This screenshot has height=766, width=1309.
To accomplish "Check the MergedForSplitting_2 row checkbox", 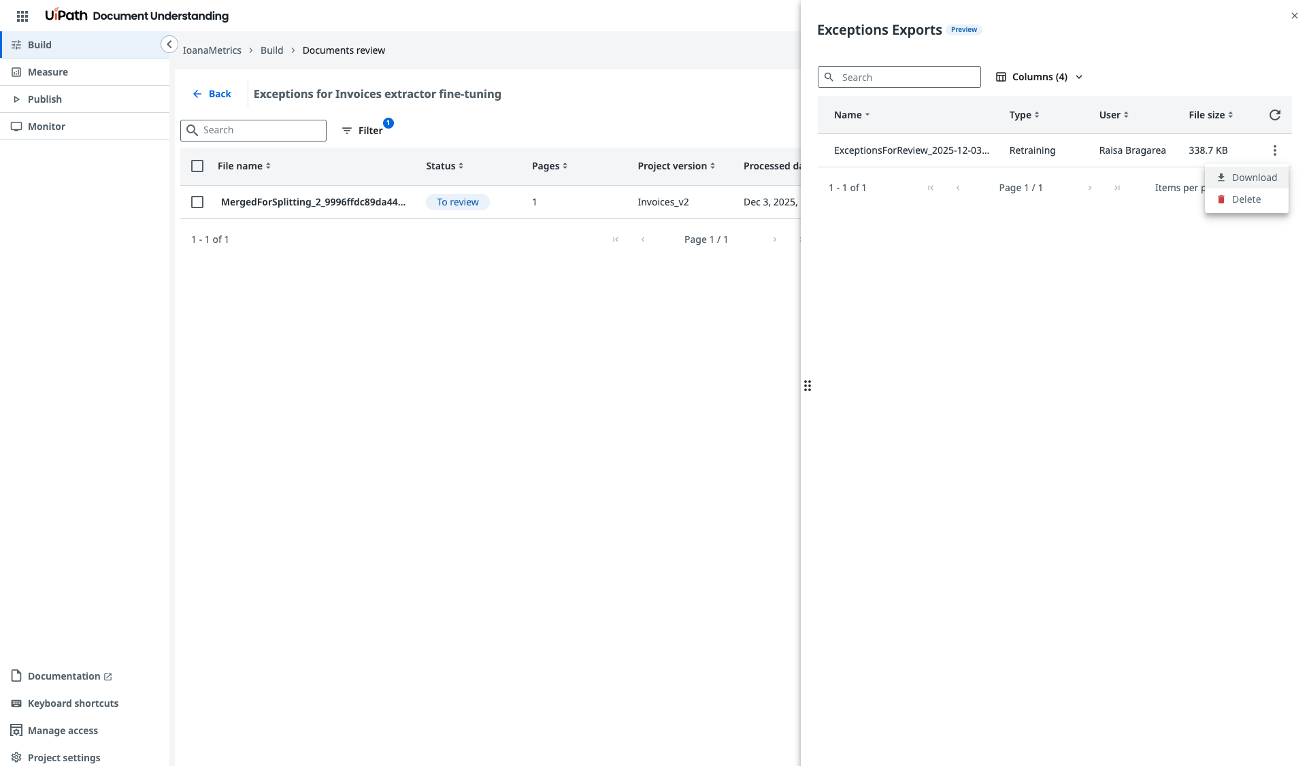I will coord(197,202).
